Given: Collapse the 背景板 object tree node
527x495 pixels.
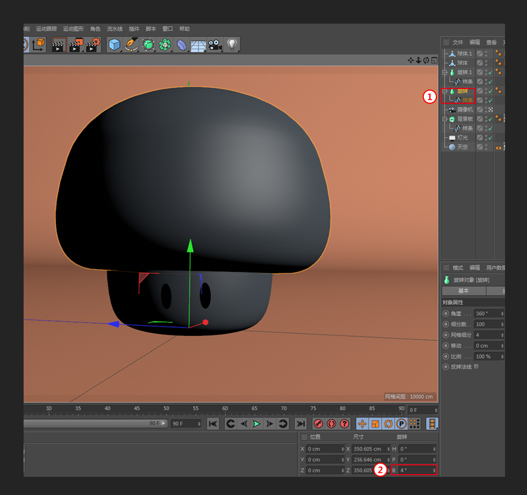Looking at the screenshot, I should [445, 119].
